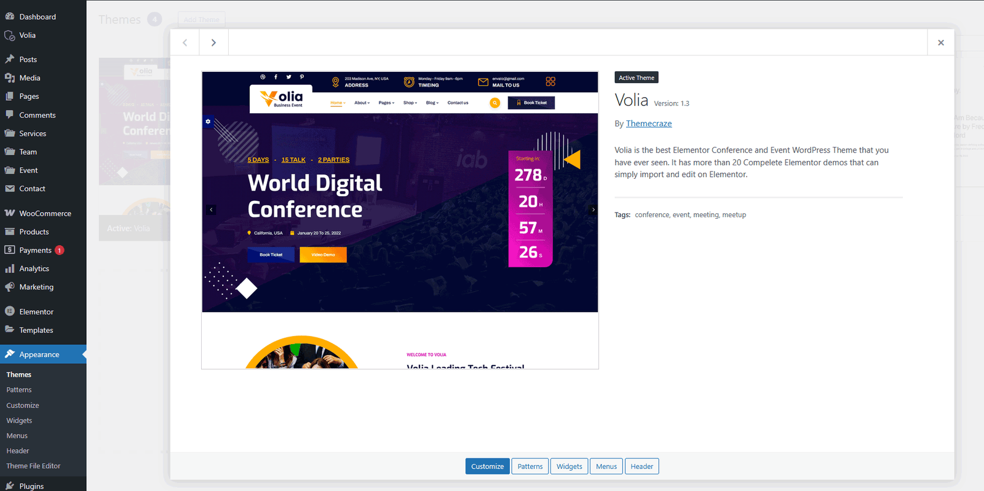The image size is (984, 491).
Task: Open Payments menu with notification badge
Action: point(35,250)
